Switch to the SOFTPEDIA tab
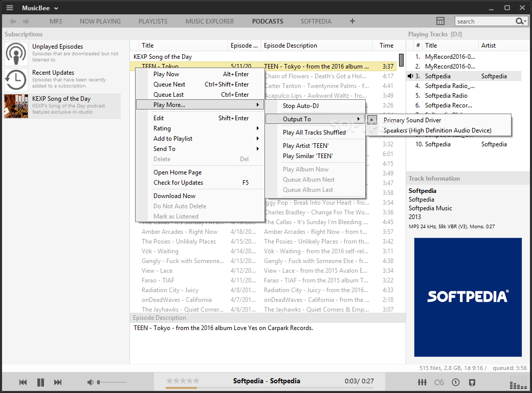 click(x=316, y=21)
